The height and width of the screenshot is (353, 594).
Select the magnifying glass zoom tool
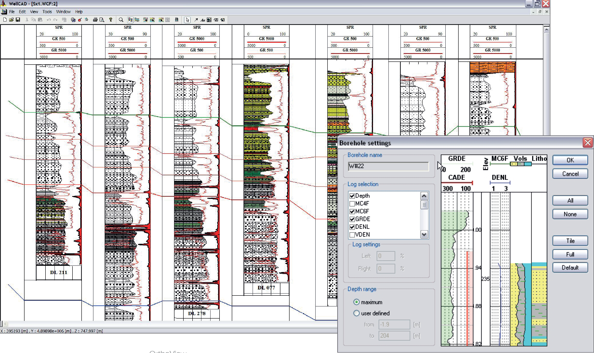(120, 20)
